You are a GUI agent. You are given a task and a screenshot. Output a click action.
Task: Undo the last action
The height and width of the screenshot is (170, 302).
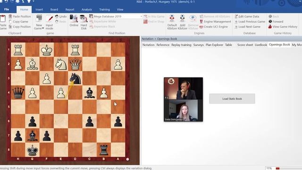[x=61, y=17]
